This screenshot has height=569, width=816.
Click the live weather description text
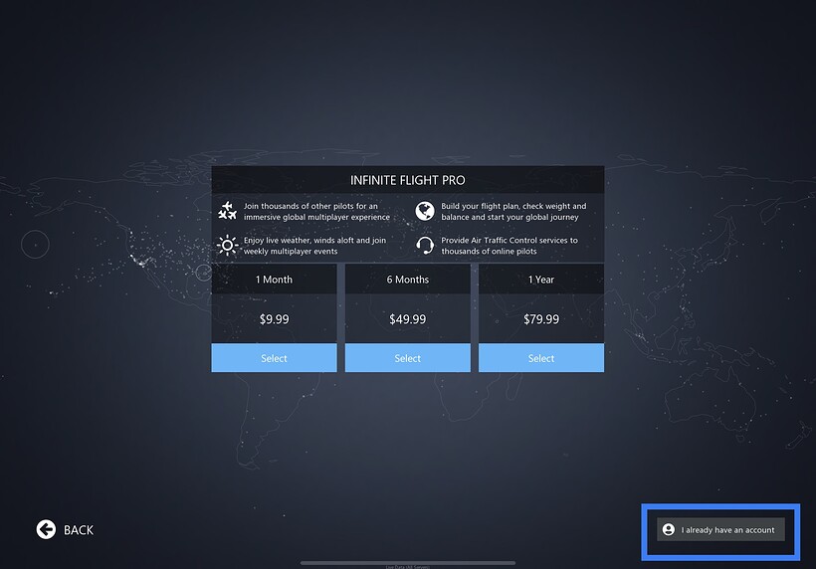pyautogui.click(x=314, y=246)
